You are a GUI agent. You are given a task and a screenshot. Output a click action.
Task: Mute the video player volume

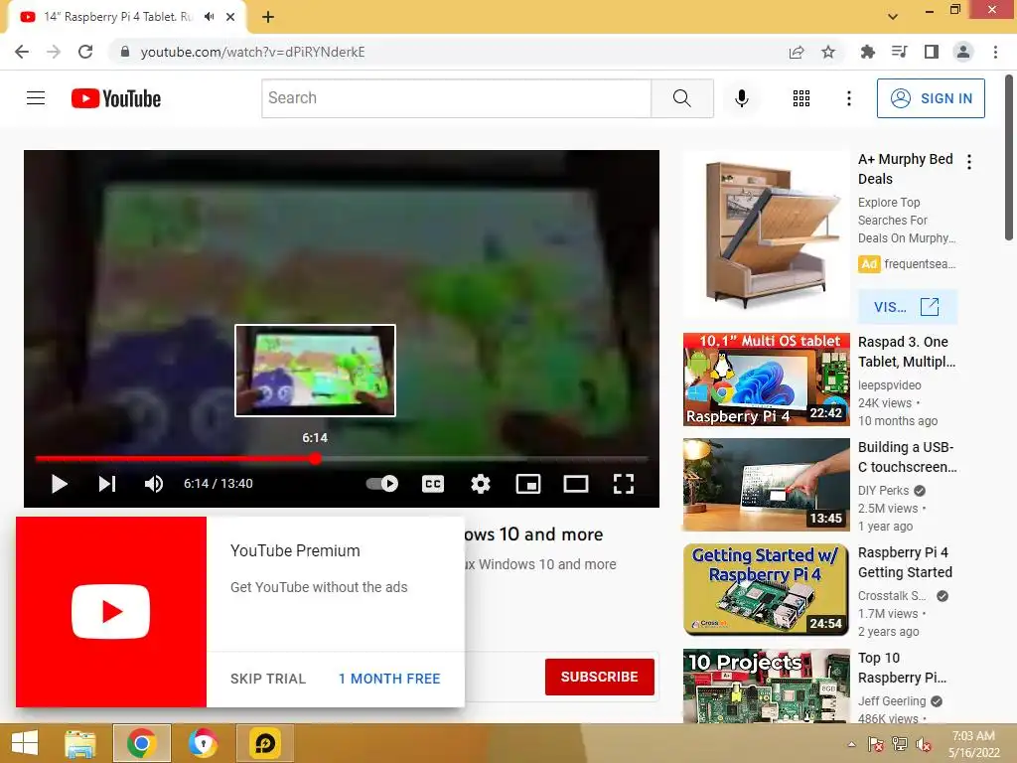154,484
